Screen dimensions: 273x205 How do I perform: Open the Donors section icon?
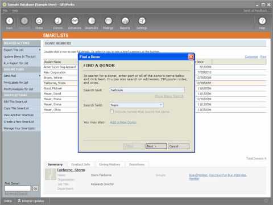[58, 21]
